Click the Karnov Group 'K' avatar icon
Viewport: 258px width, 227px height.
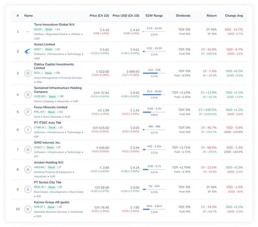tap(28, 209)
